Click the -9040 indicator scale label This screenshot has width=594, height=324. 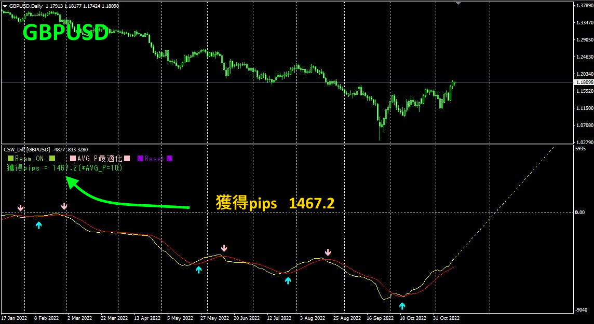coord(581,310)
